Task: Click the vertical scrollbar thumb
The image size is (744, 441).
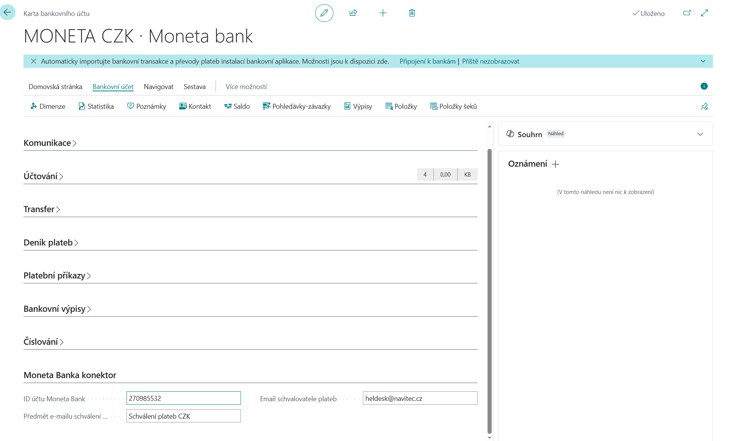Action: [x=489, y=291]
